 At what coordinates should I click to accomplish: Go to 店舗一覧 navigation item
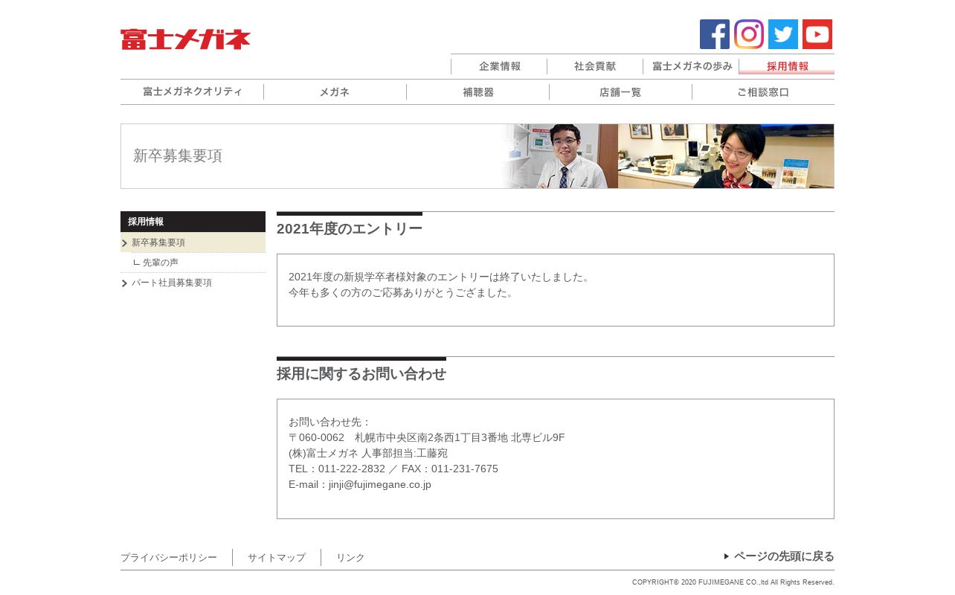(620, 92)
